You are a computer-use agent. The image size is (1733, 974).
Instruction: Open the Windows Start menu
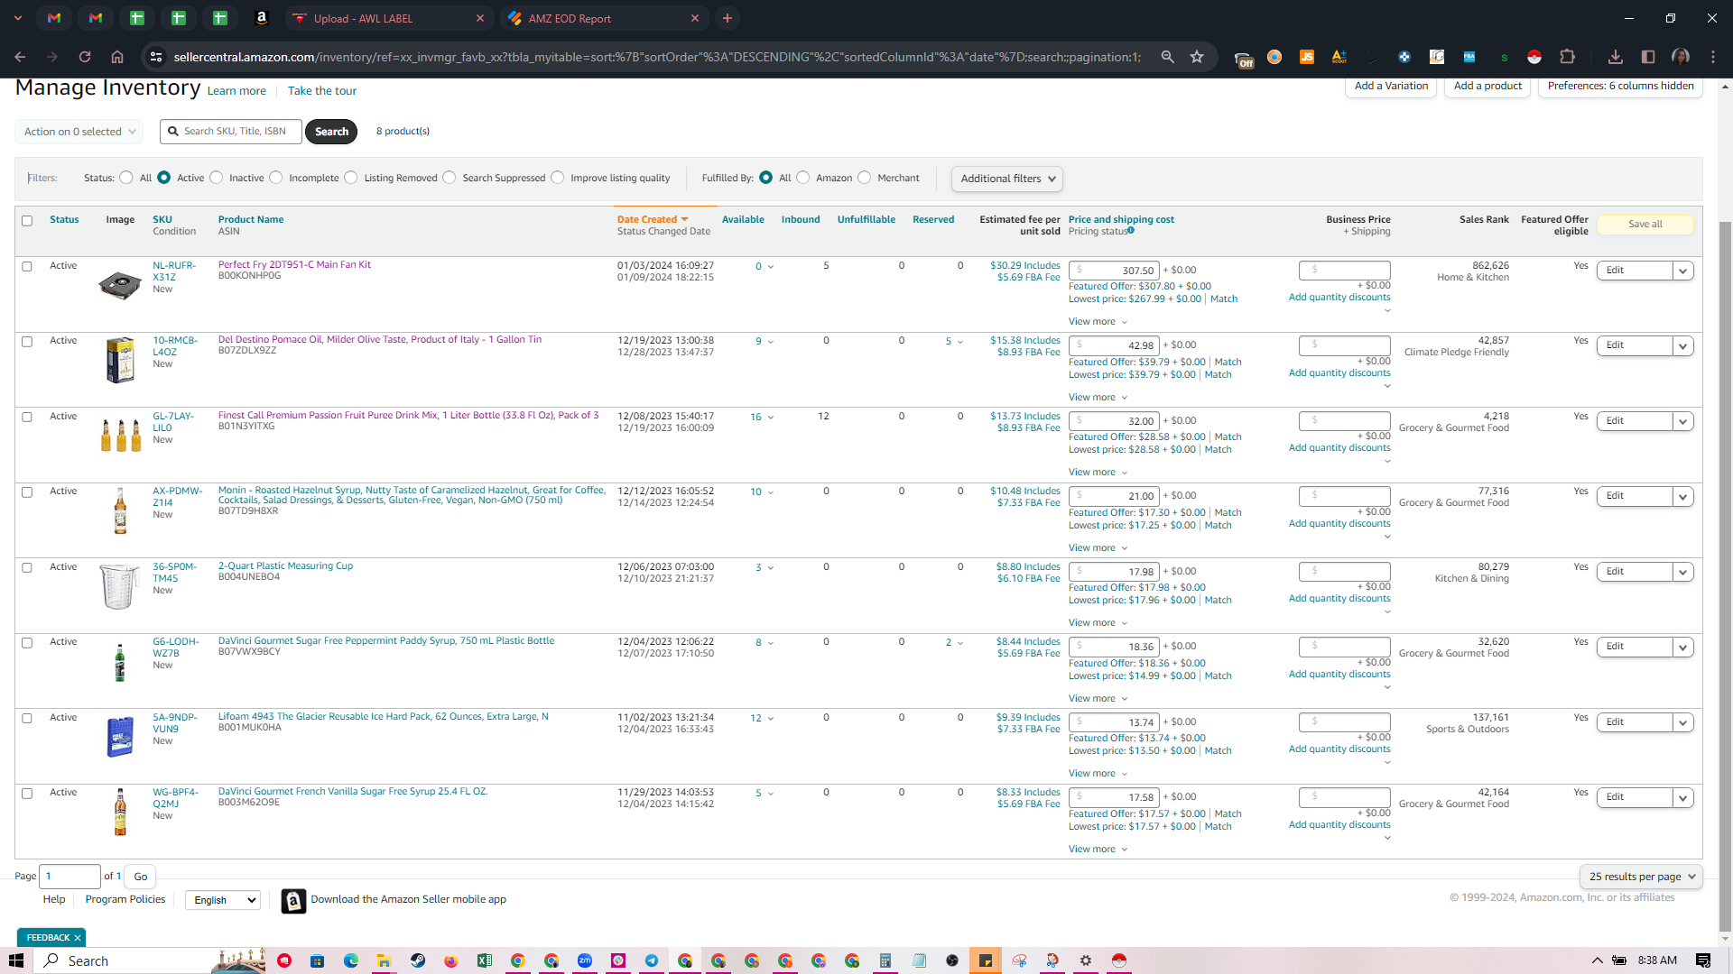tap(16, 960)
